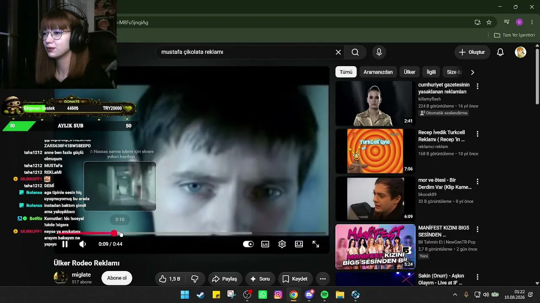Click the red video progress bar scrubber
This screenshot has height=303, width=540.
[x=114, y=233]
